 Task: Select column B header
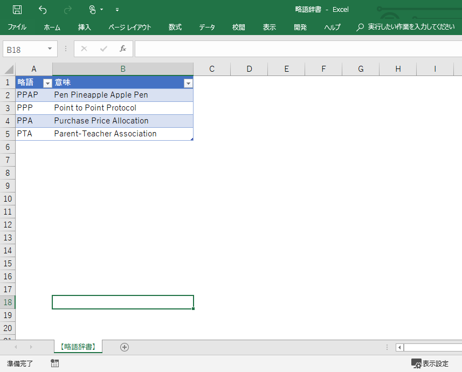pos(123,69)
